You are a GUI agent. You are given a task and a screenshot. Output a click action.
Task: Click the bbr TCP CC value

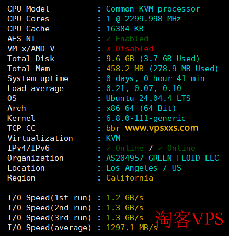tap(113, 128)
